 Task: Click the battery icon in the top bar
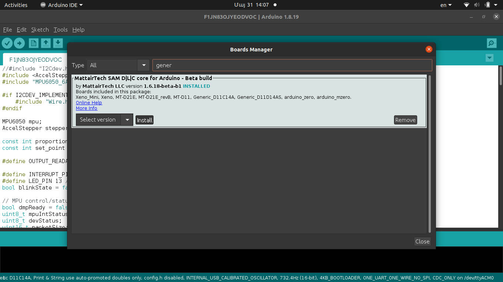pyautogui.click(x=488, y=5)
